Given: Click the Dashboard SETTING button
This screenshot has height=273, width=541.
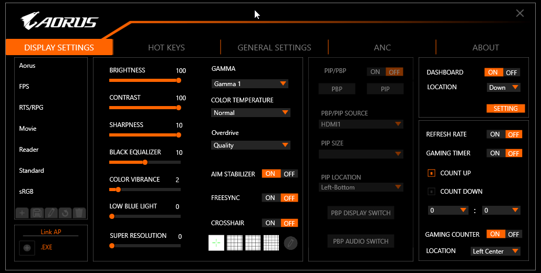Looking at the screenshot, I should (505, 108).
